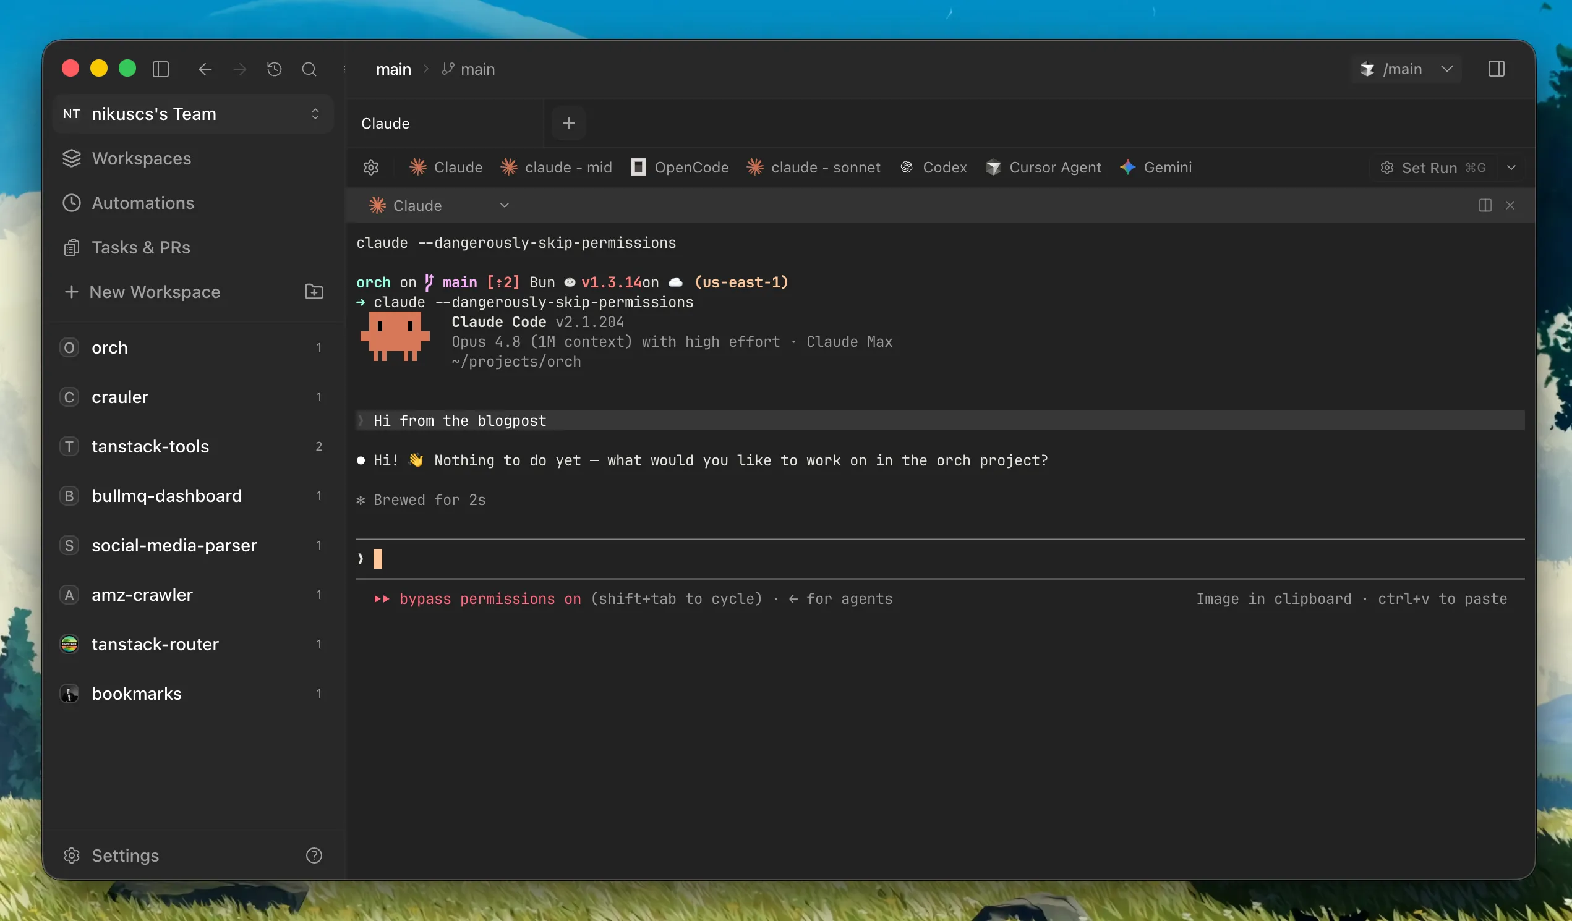Open the nikuscs's Team switcher

(x=193, y=114)
